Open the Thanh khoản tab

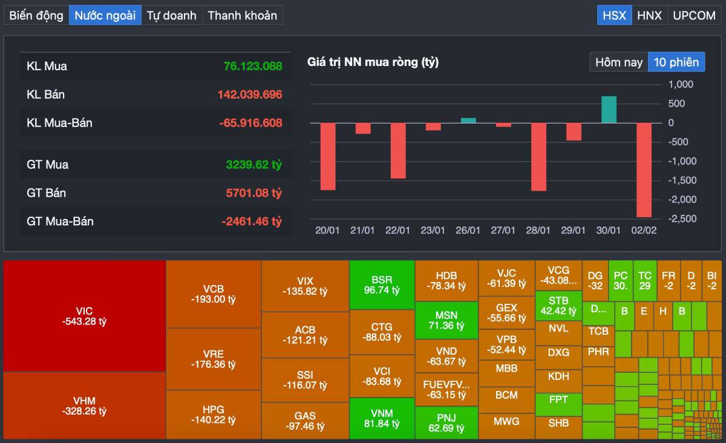[x=243, y=15]
